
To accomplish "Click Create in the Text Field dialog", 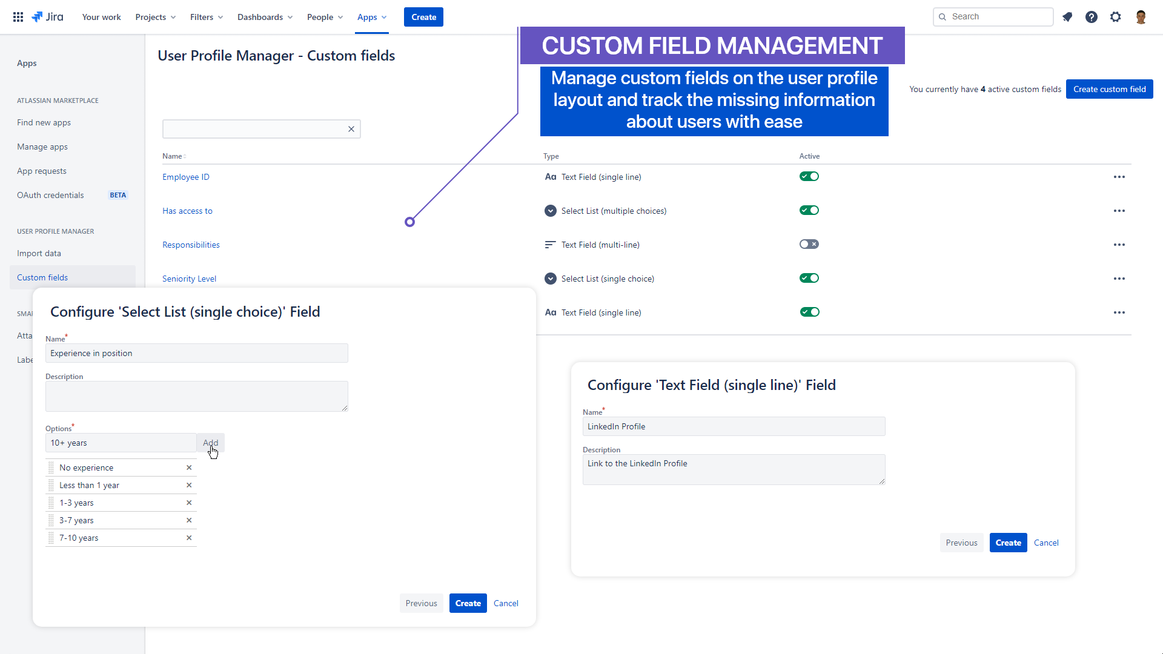I will pyautogui.click(x=1009, y=543).
